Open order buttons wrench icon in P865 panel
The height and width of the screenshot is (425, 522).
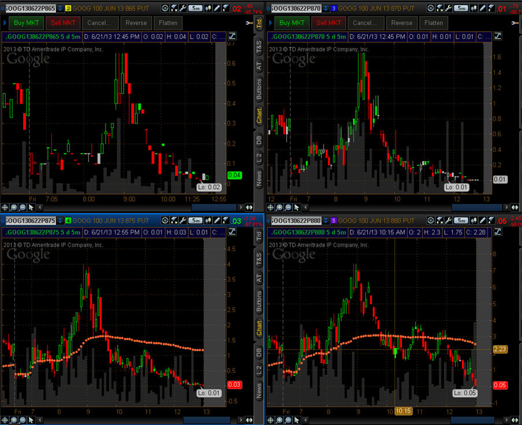tap(249, 23)
